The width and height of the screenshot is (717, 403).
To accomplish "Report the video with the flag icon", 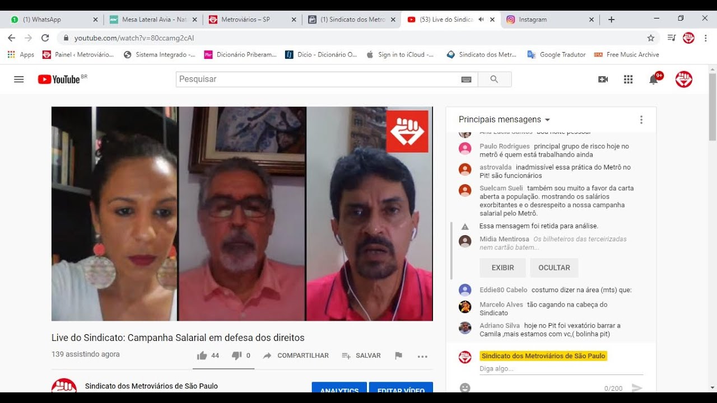I will (x=398, y=355).
